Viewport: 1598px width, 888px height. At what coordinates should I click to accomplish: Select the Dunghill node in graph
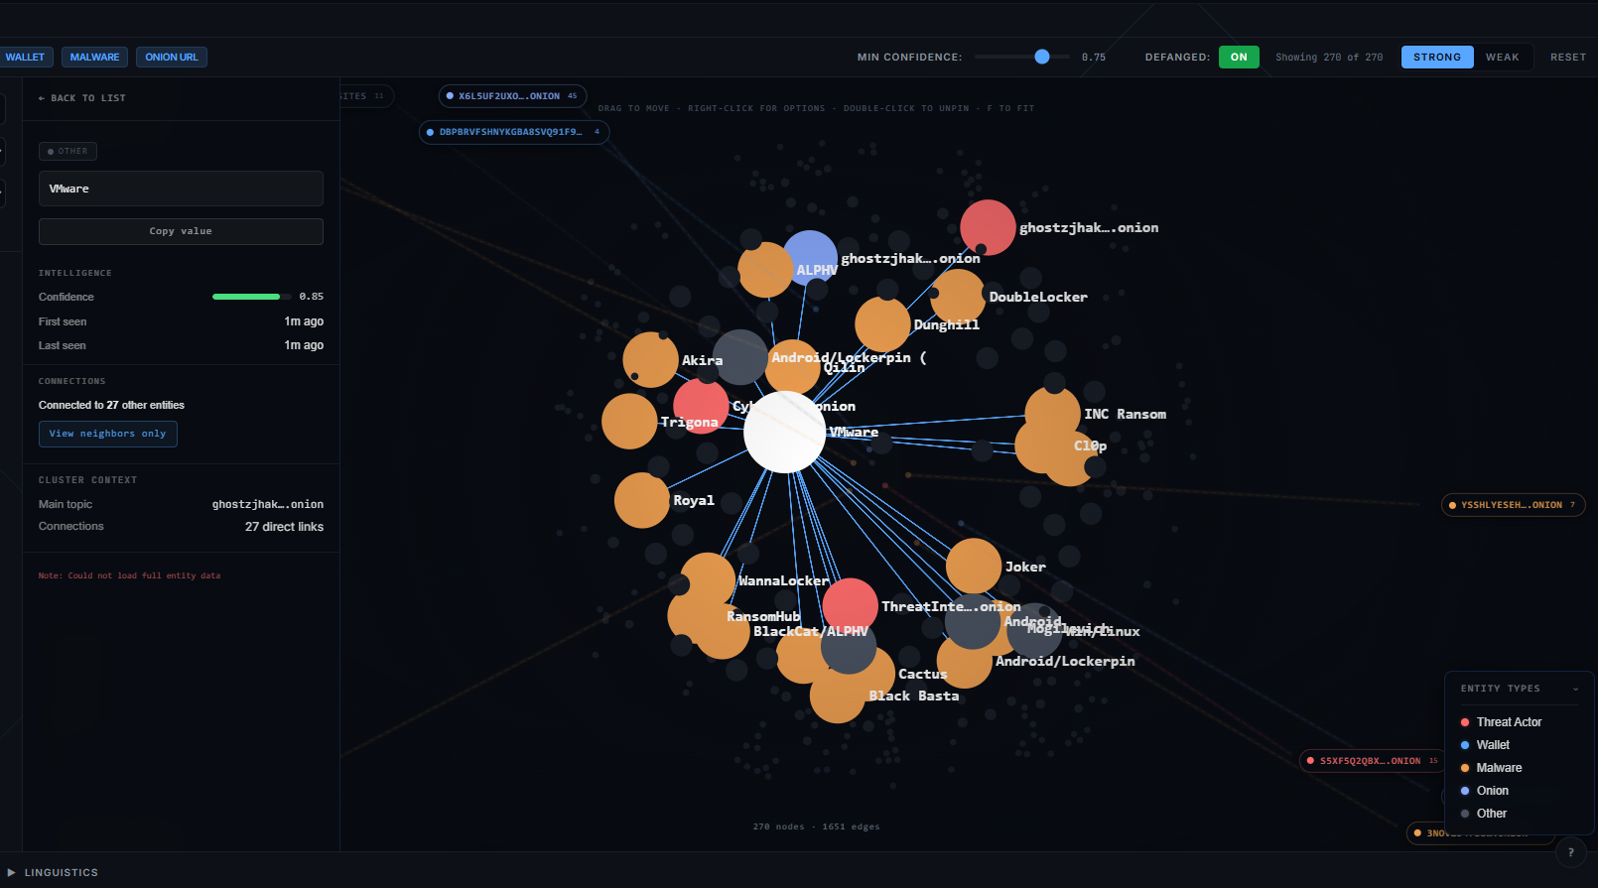pyautogui.click(x=882, y=324)
